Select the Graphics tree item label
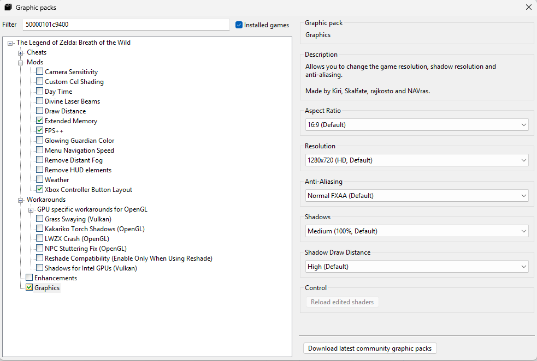 click(x=47, y=288)
